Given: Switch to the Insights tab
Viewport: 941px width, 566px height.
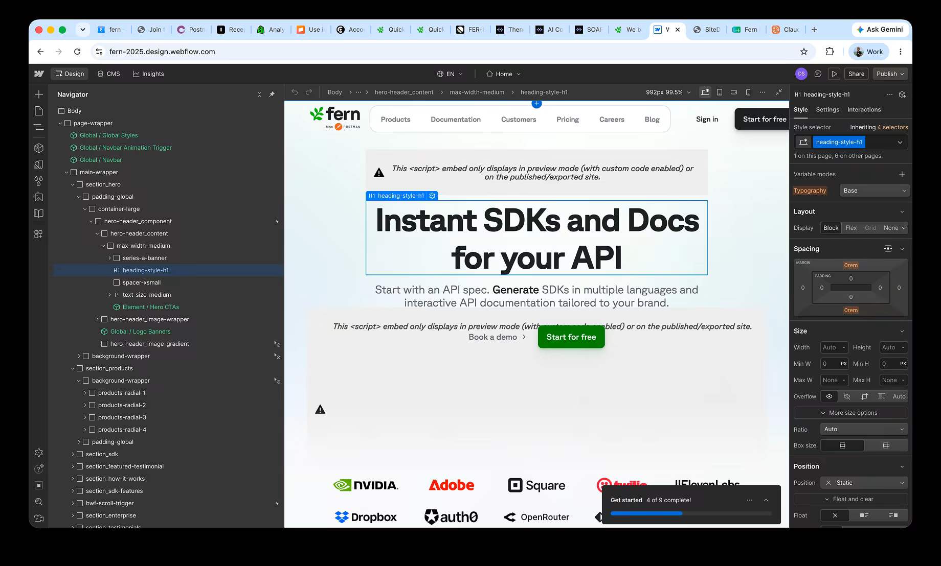Looking at the screenshot, I should [x=148, y=74].
